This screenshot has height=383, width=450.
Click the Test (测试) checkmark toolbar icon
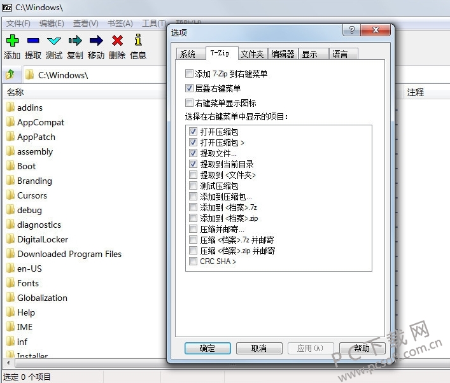[x=54, y=41]
